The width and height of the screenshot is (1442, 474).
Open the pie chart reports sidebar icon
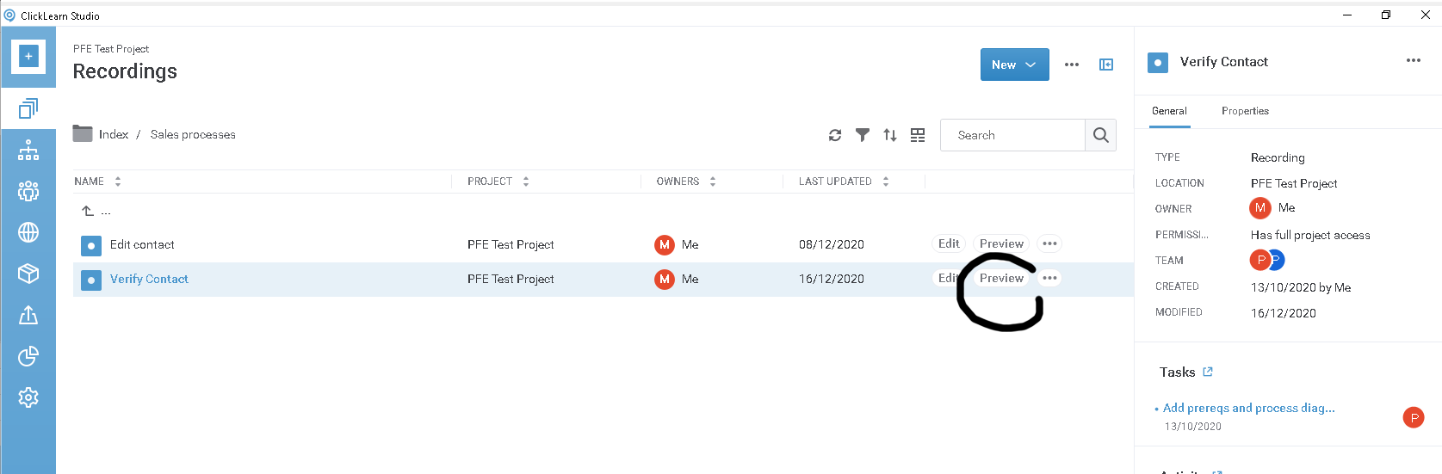(x=28, y=356)
